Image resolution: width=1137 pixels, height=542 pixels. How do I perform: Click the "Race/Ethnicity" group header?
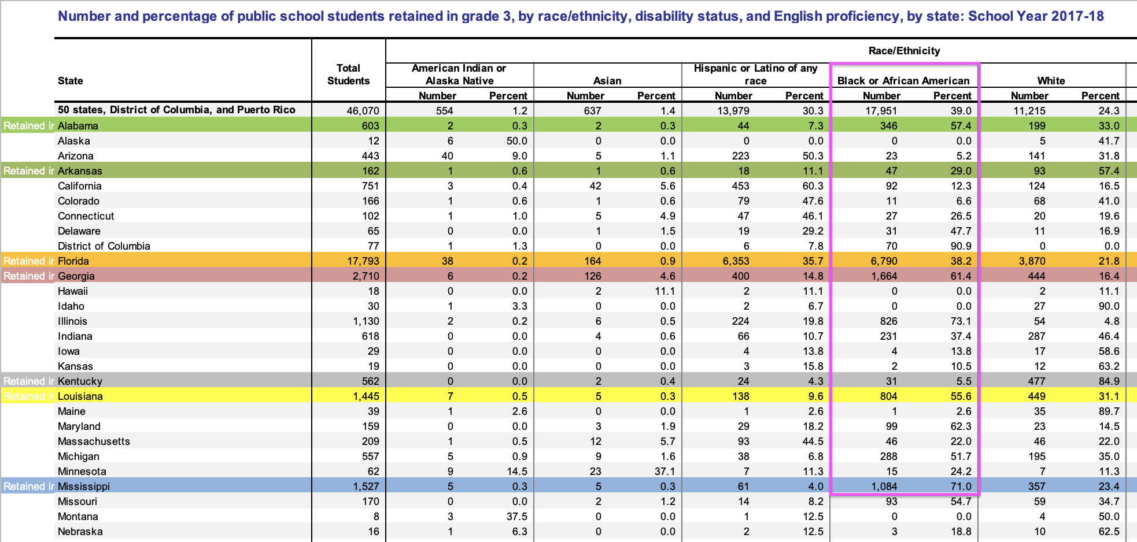point(904,51)
